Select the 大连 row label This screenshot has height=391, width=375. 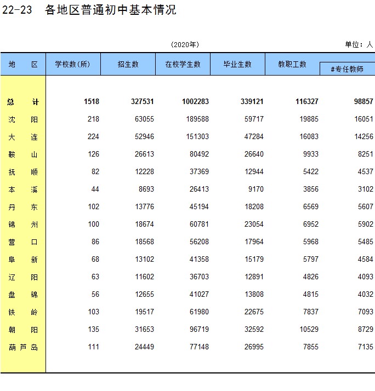[x=23, y=137]
